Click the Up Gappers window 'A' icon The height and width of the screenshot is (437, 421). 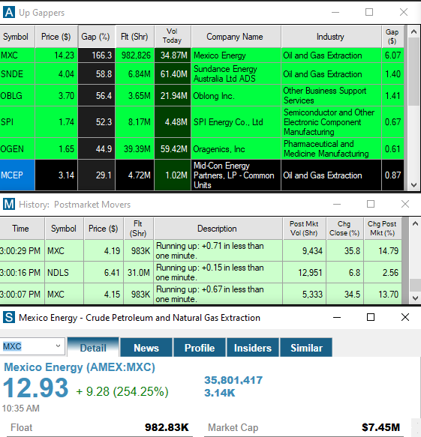point(9,12)
